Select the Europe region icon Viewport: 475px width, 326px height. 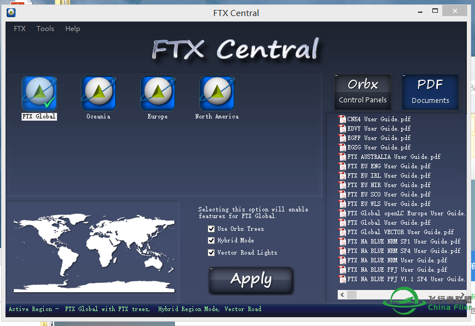click(x=157, y=93)
